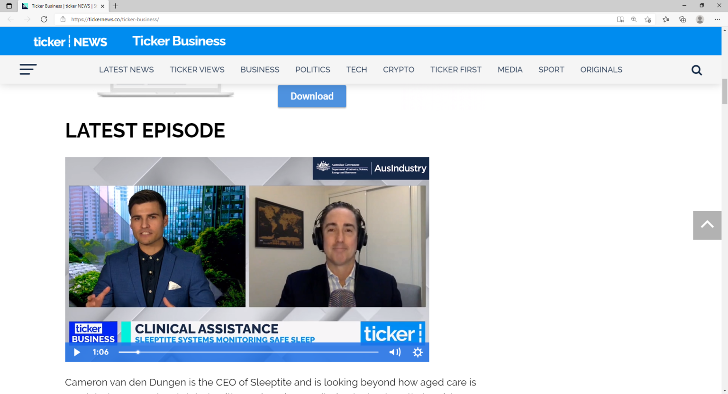The width and height of the screenshot is (728, 394).
Task: Open browser settings and more menu
Action: [717, 19]
